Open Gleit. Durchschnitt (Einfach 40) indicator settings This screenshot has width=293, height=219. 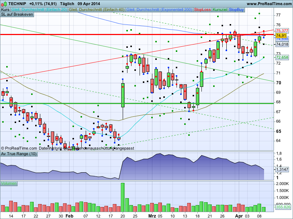pyautogui.click(x=97, y=10)
